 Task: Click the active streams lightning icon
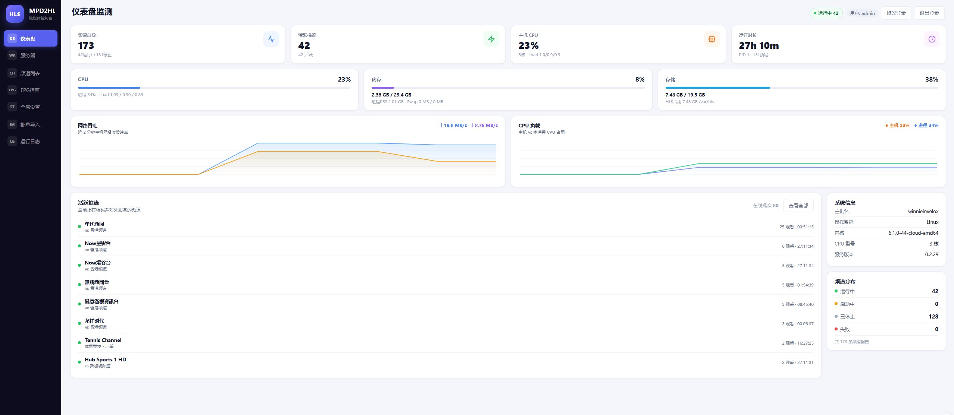[491, 39]
